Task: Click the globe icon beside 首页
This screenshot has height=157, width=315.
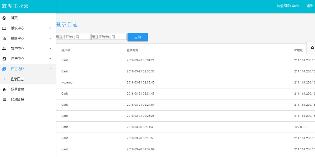Action: click(x=4, y=18)
